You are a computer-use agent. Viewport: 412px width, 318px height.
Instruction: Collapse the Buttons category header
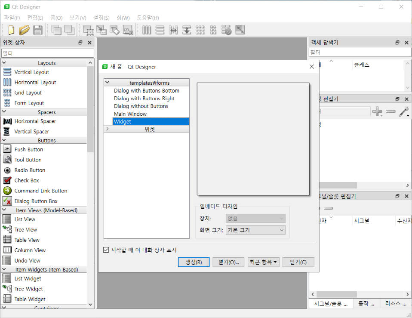[x=4, y=140]
